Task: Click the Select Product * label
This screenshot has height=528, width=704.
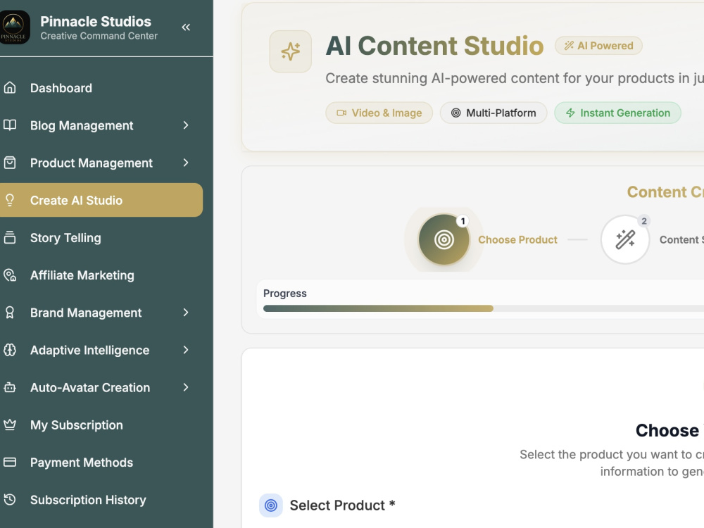Action: 343,505
